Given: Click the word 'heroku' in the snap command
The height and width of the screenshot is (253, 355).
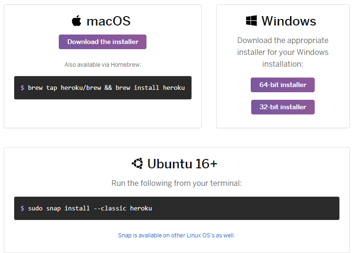Looking at the screenshot, I should [x=141, y=208].
